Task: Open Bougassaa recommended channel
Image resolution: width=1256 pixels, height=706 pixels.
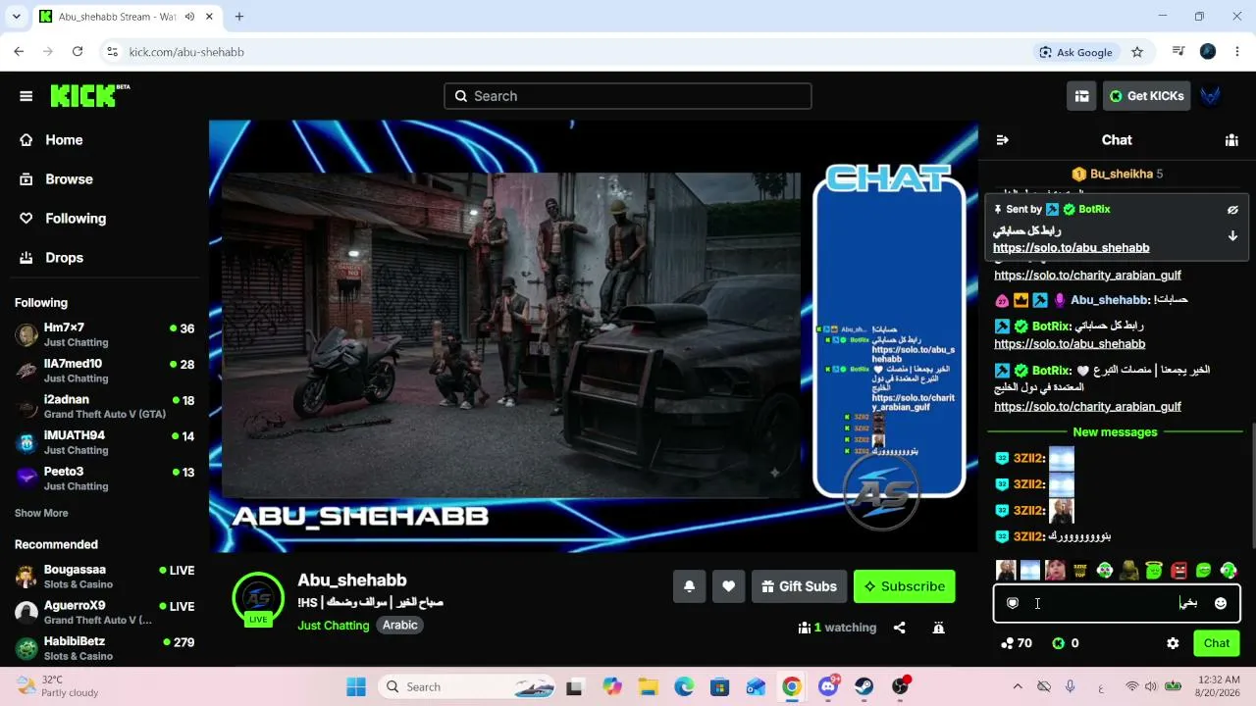Action: coord(104,577)
